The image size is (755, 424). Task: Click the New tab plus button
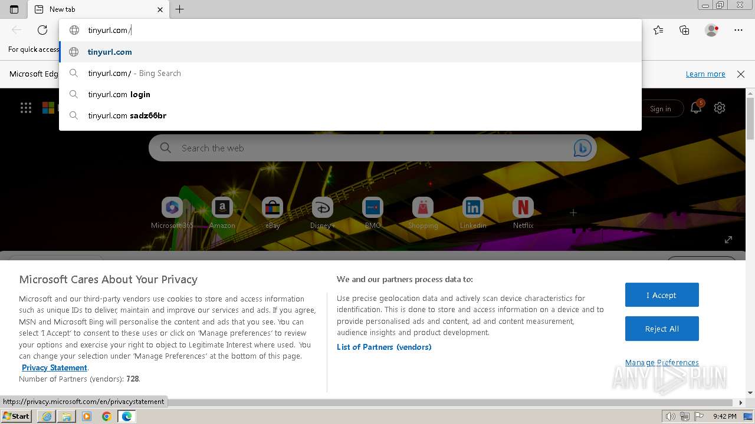180,9
